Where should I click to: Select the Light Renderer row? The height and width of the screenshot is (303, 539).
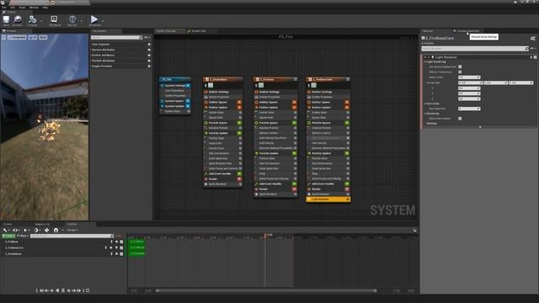(328, 199)
